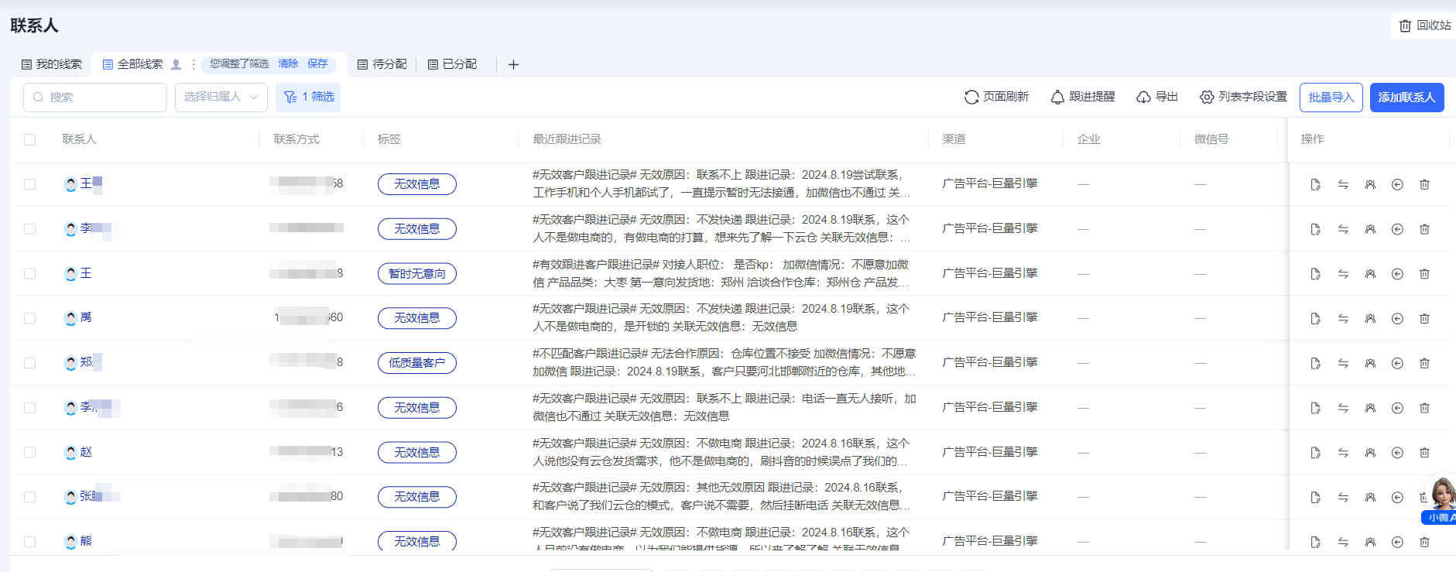
Task: Check the first contact row checkbox
Action: (30, 184)
